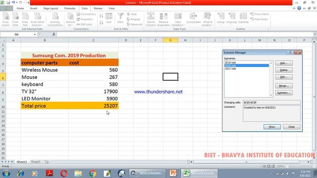
Task: Click Summary button in Scenario Manager
Action: coord(284,93)
